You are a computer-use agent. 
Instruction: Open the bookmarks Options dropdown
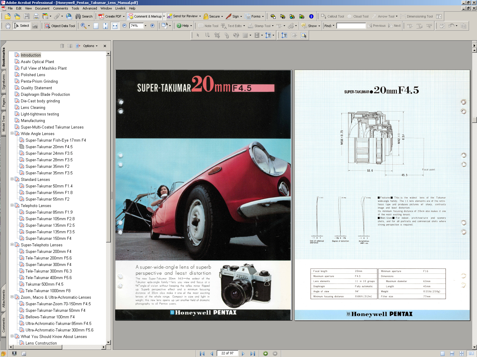pyautogui.click(x=90, y=46)
